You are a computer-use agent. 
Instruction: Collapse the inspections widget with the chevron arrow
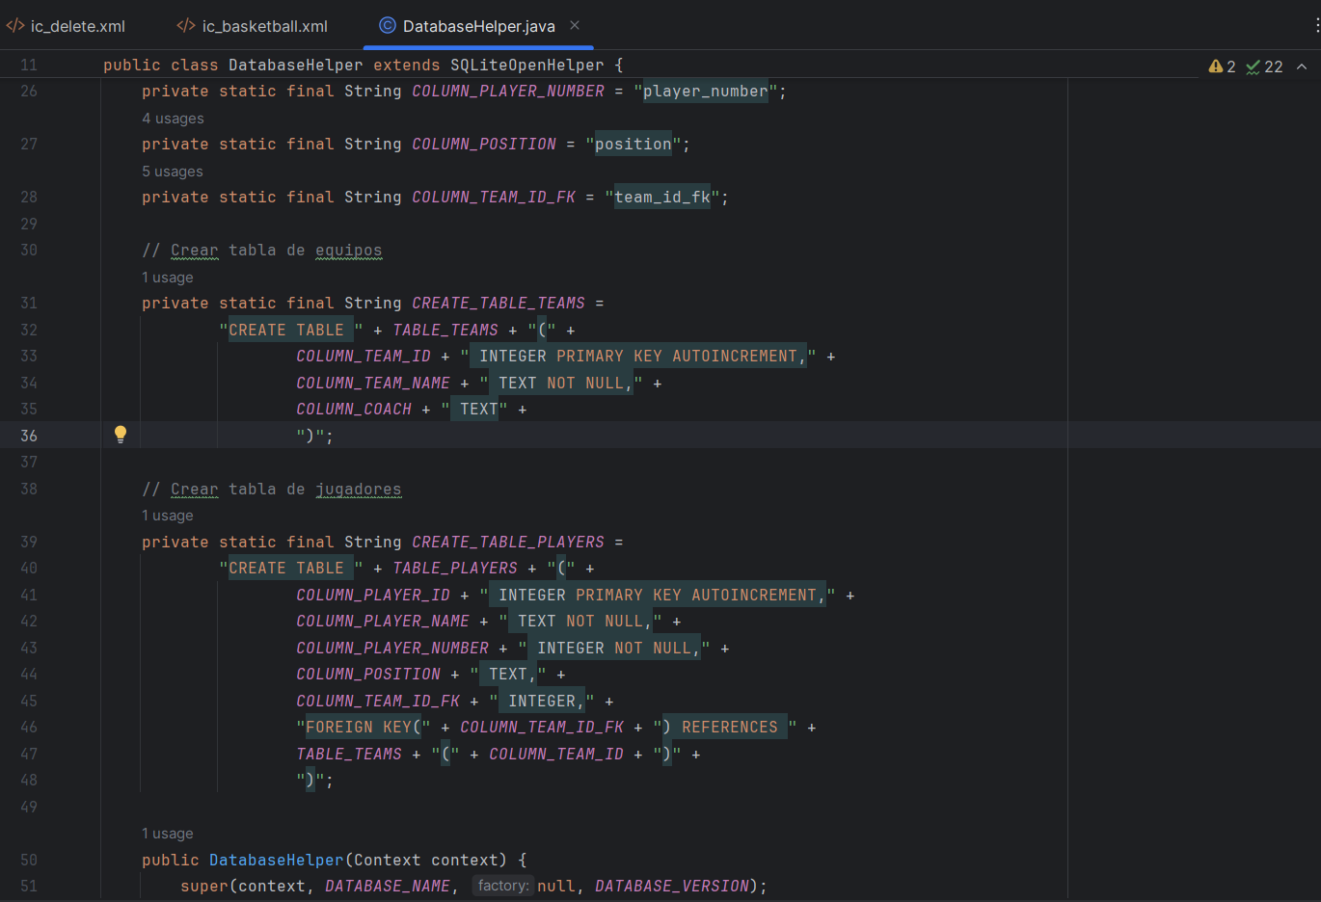[x=1302, y=66]
